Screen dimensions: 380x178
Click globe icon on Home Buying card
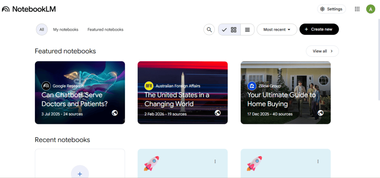coord(321,113)
